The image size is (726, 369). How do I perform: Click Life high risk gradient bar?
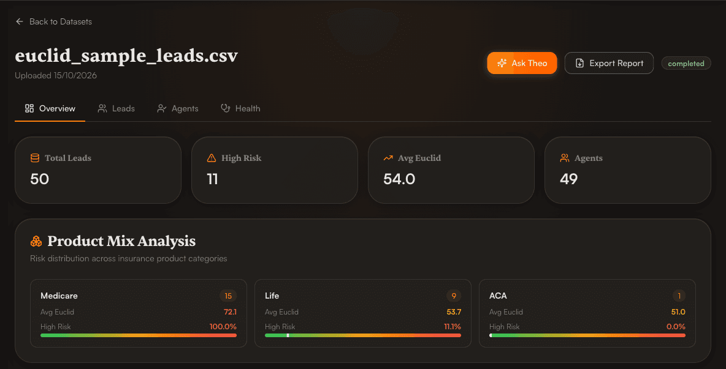click(x=363, y=335)
